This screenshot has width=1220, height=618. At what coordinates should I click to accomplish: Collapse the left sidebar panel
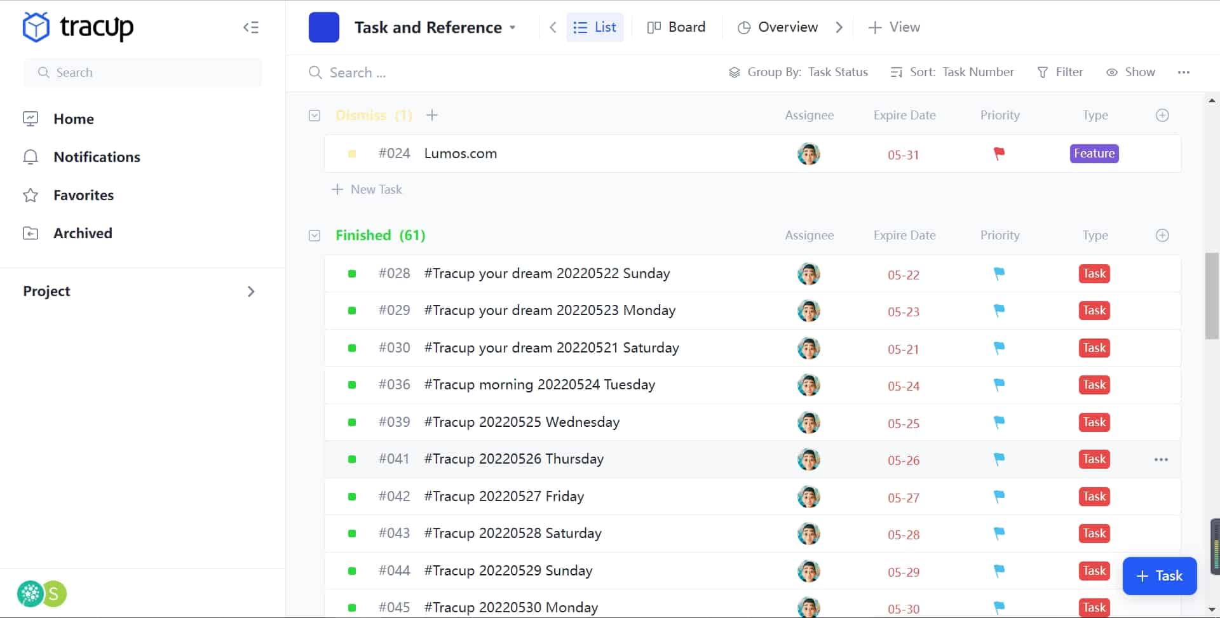click(x=251, y=27)
